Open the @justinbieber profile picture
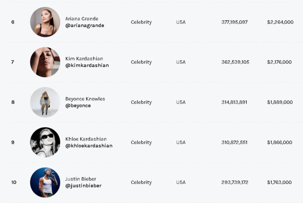This screenshot has height=203, width=303. pos(45,182)
